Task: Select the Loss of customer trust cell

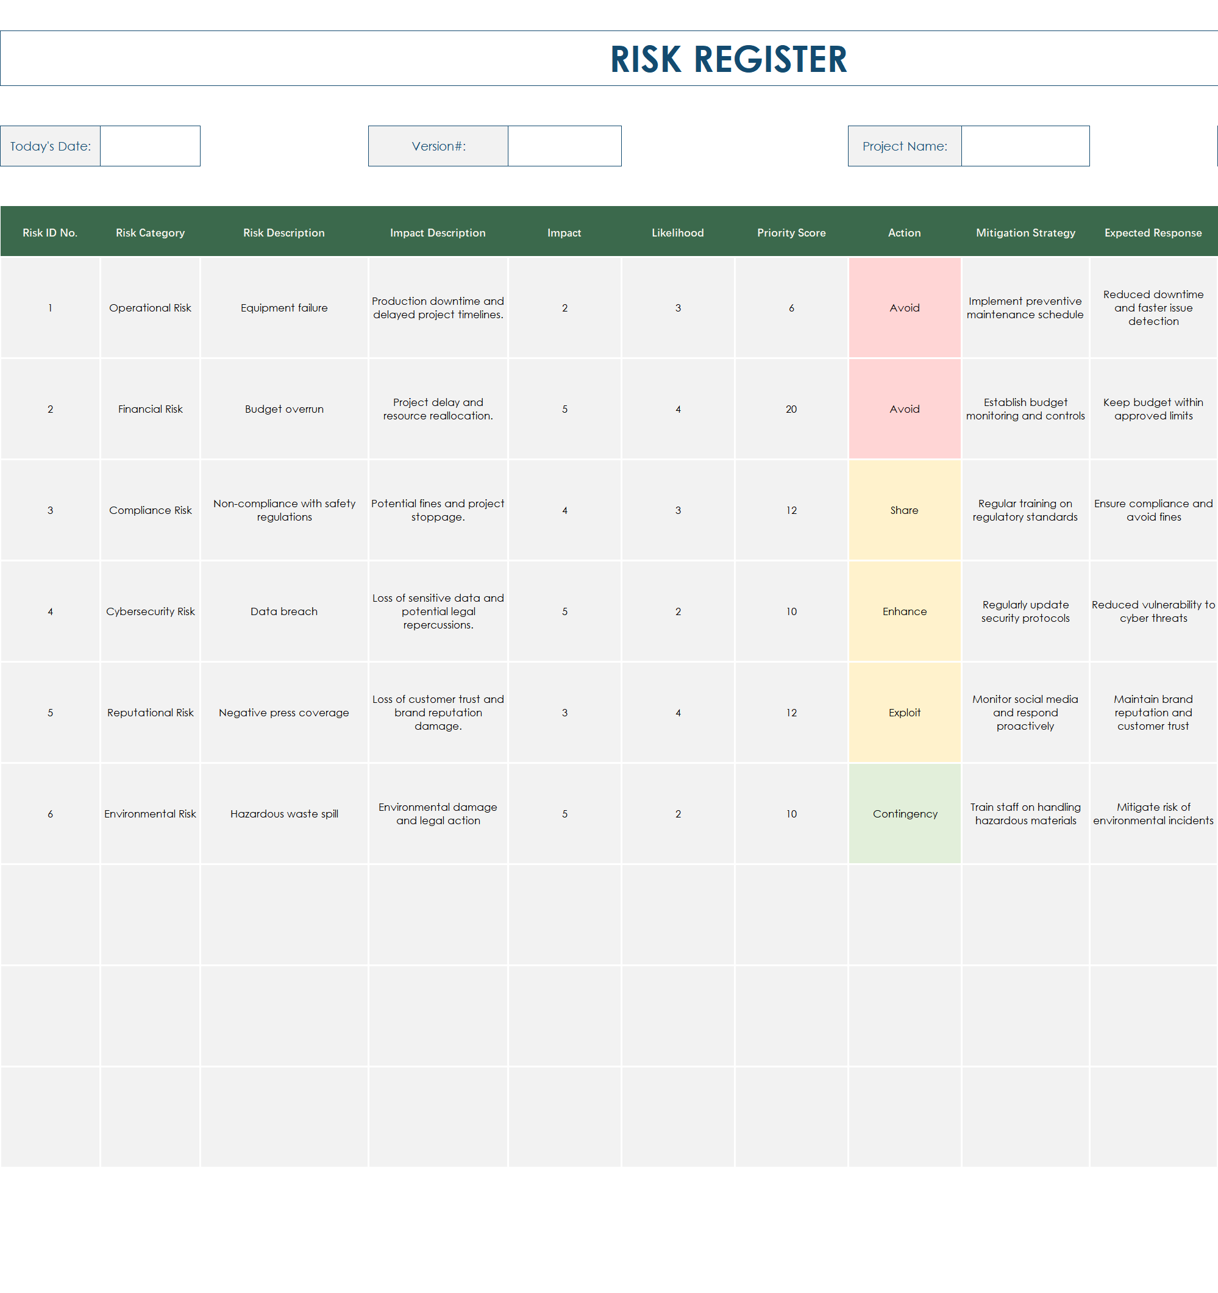Action: point(438,712)
